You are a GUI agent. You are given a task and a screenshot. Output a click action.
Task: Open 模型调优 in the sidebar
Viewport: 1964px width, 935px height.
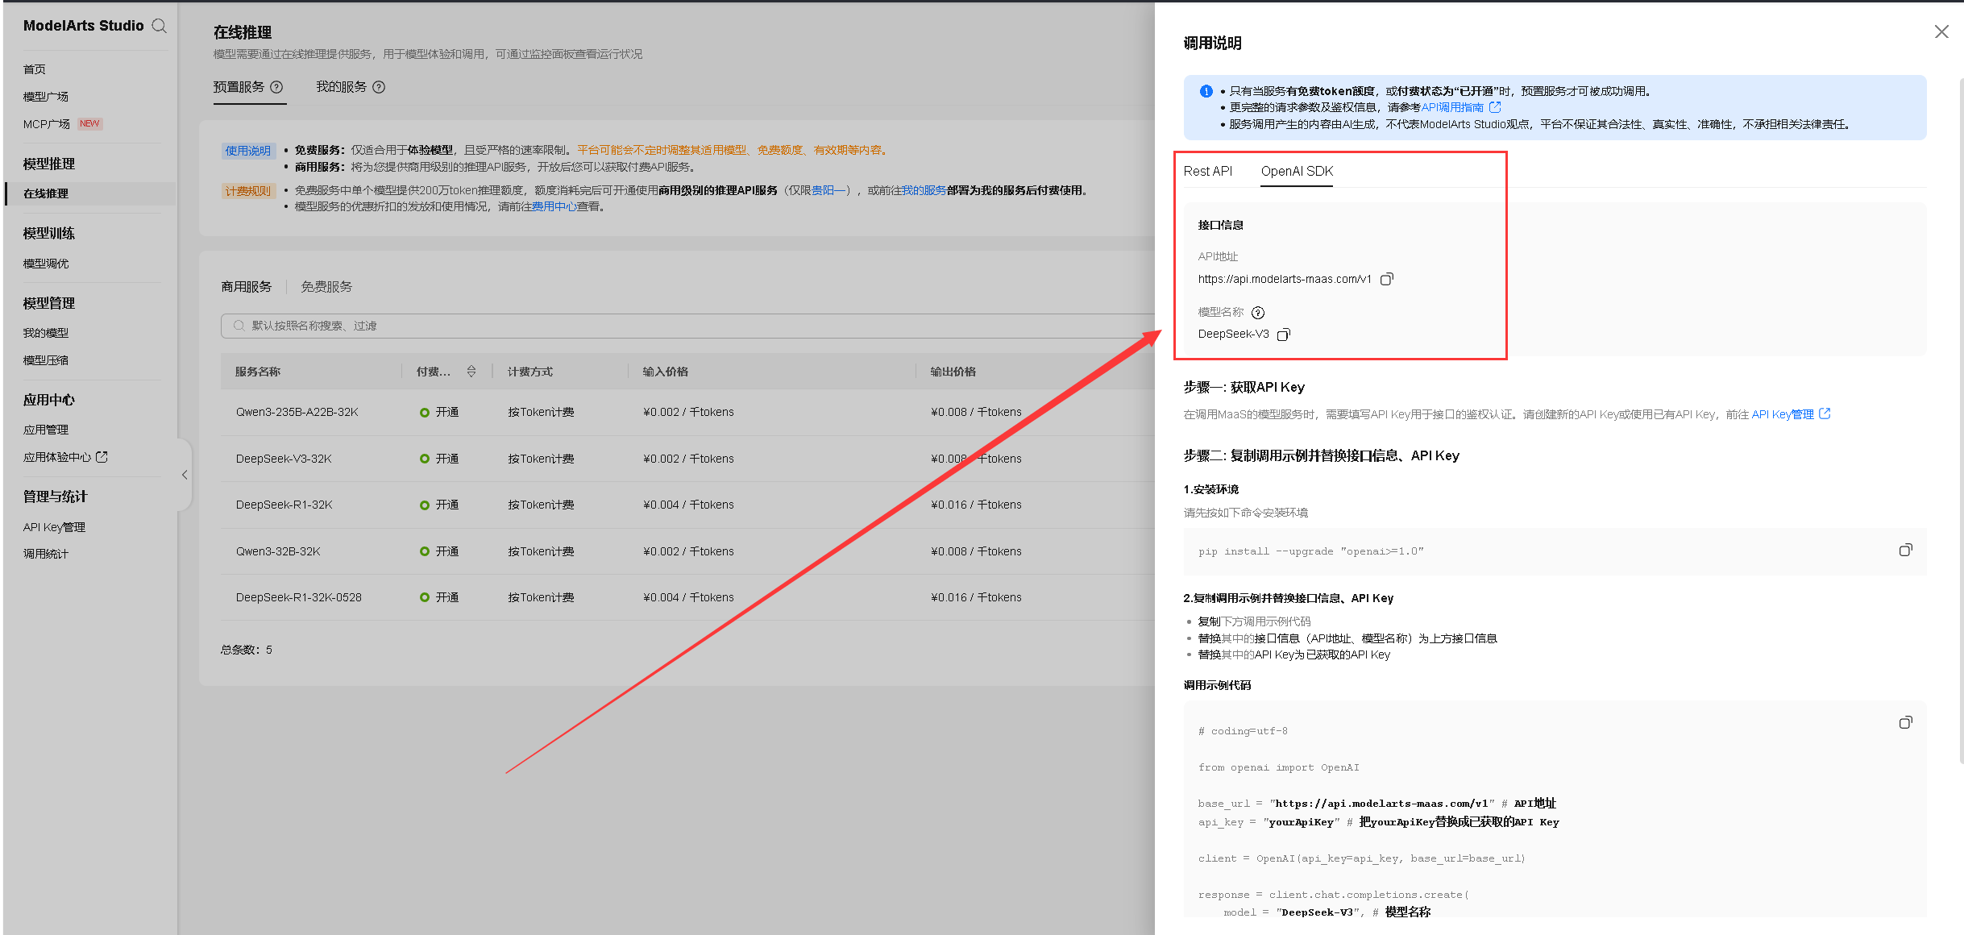click(x=46, y=264)
